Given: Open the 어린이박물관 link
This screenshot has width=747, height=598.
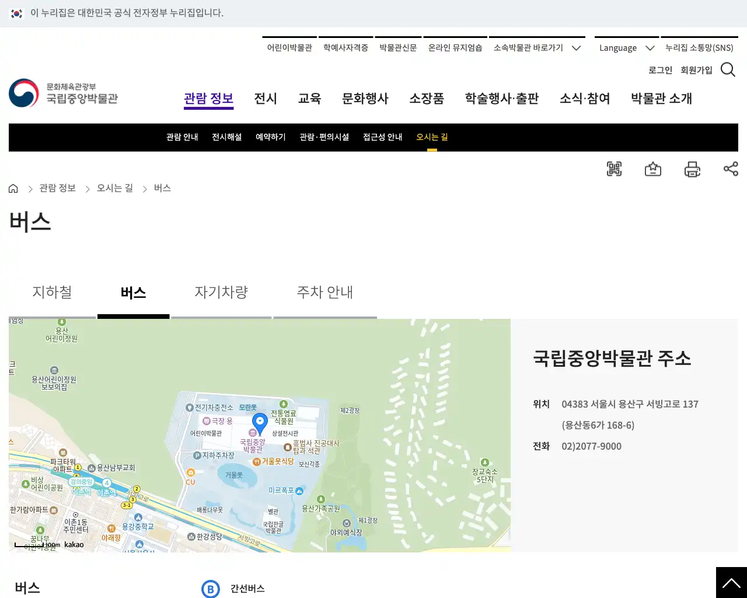Looking at the screenshot, I should [x=289, y=48].
